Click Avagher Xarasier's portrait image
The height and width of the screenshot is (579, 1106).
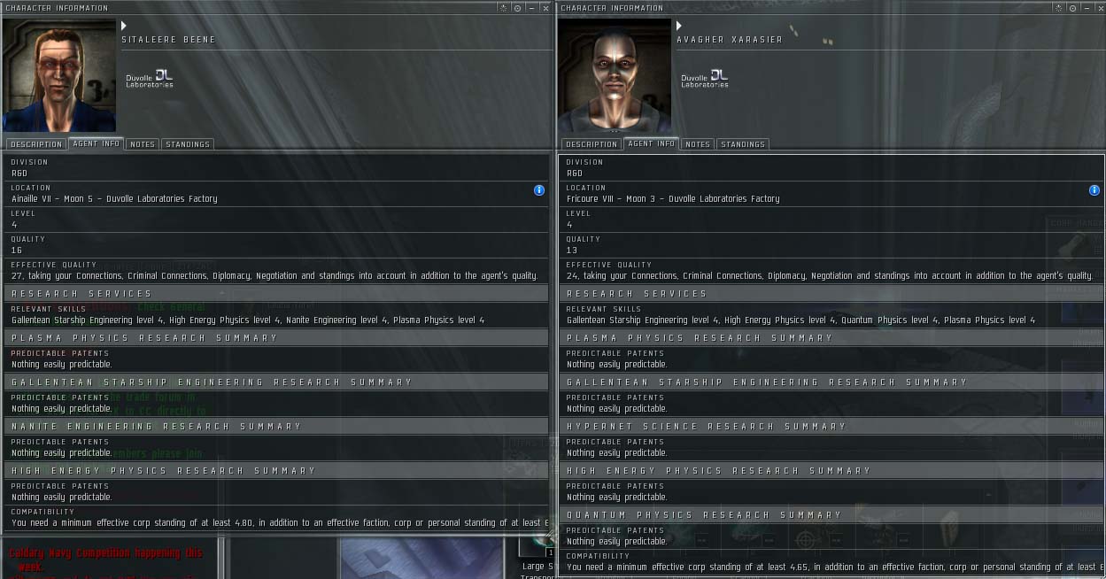(615, 75)
